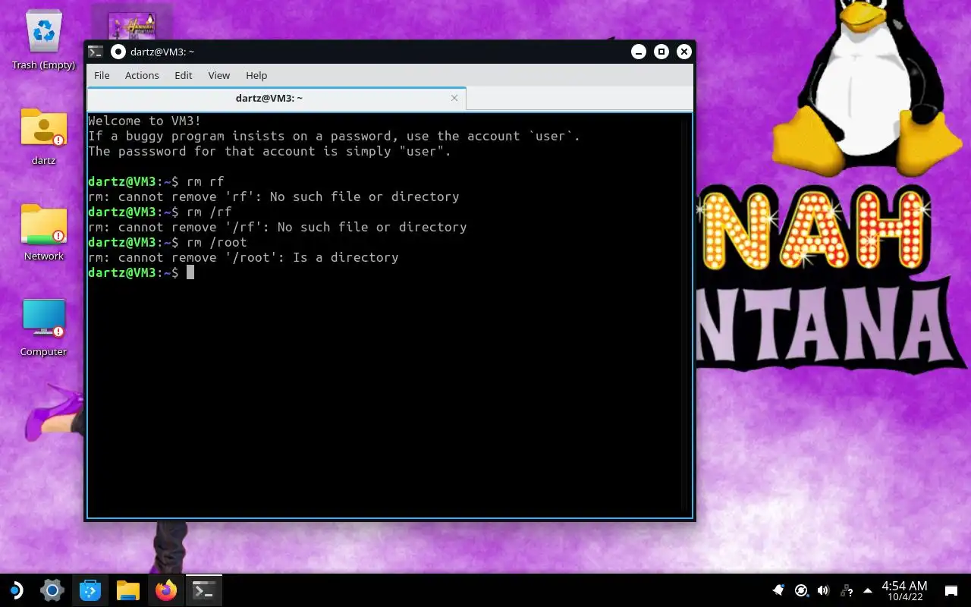
Task: Open the Dolphin file manager taskbar icon
Action: [128, 590]
